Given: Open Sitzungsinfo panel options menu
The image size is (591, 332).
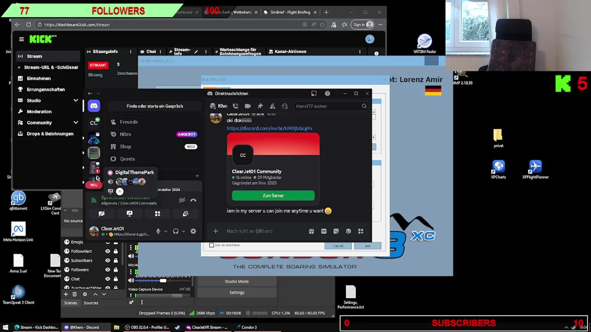Looking at the screenshot, I should point(130,52).
